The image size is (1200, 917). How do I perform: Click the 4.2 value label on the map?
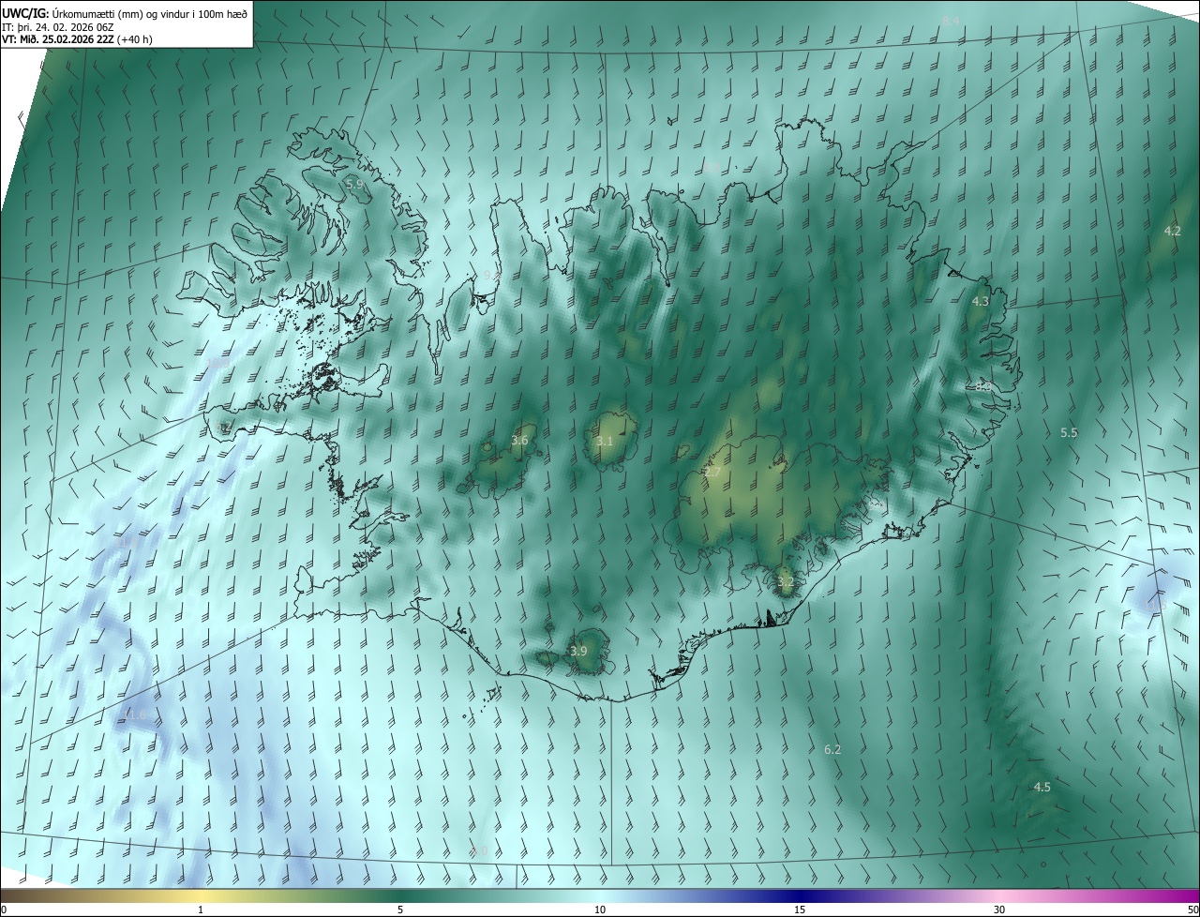click(1172, 231)
